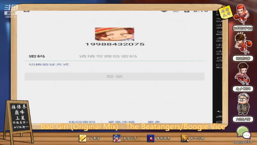Image resolution: width=257 pixels, height=145 pixels.
Task: Click the 房管上号 game icon
Action: pos(117,138)
